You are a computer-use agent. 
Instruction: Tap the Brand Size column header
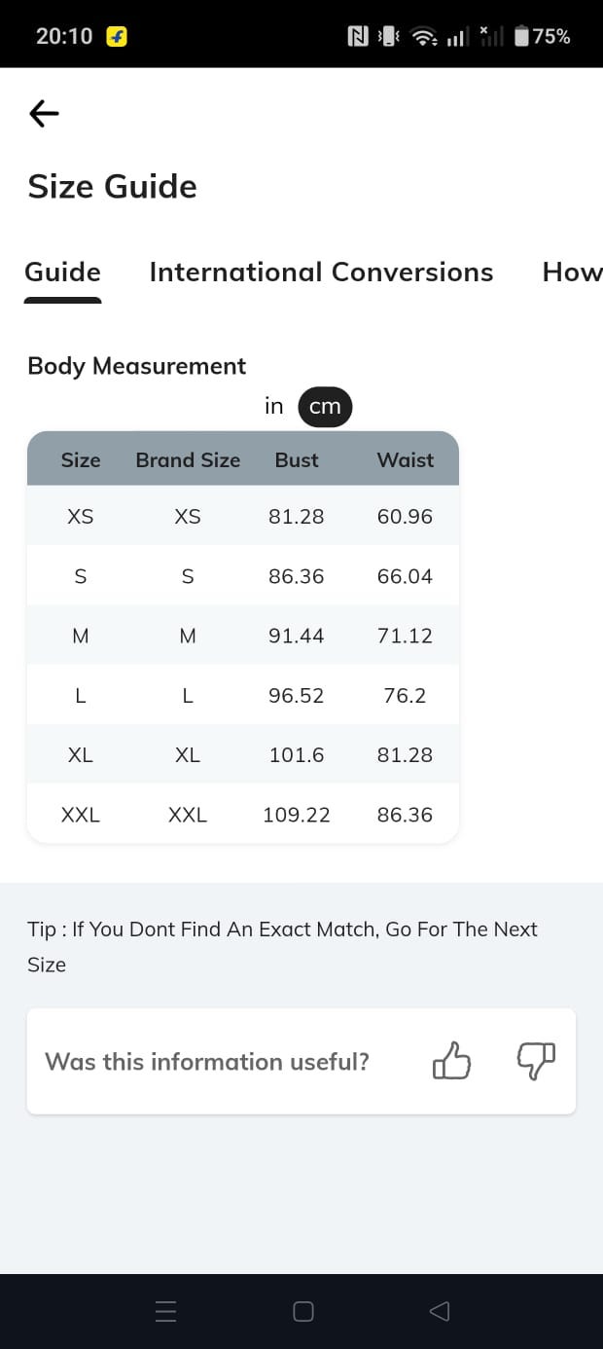point(188,459)
